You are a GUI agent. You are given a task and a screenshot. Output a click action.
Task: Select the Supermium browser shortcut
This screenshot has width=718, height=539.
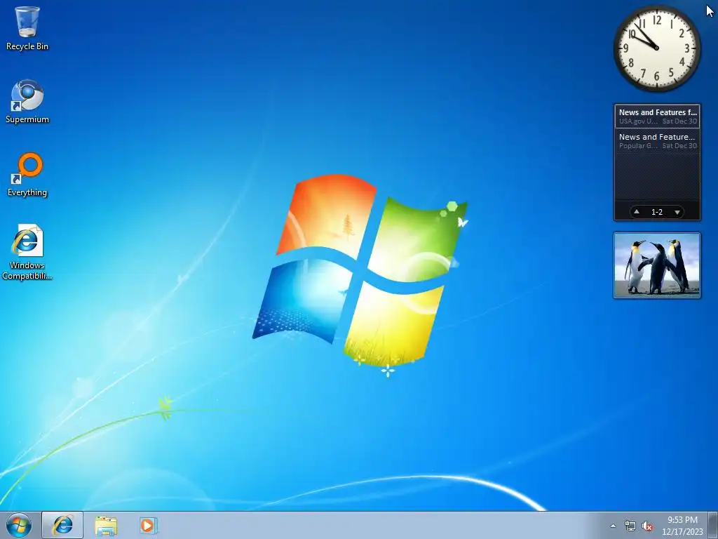(x=27, y=101)
